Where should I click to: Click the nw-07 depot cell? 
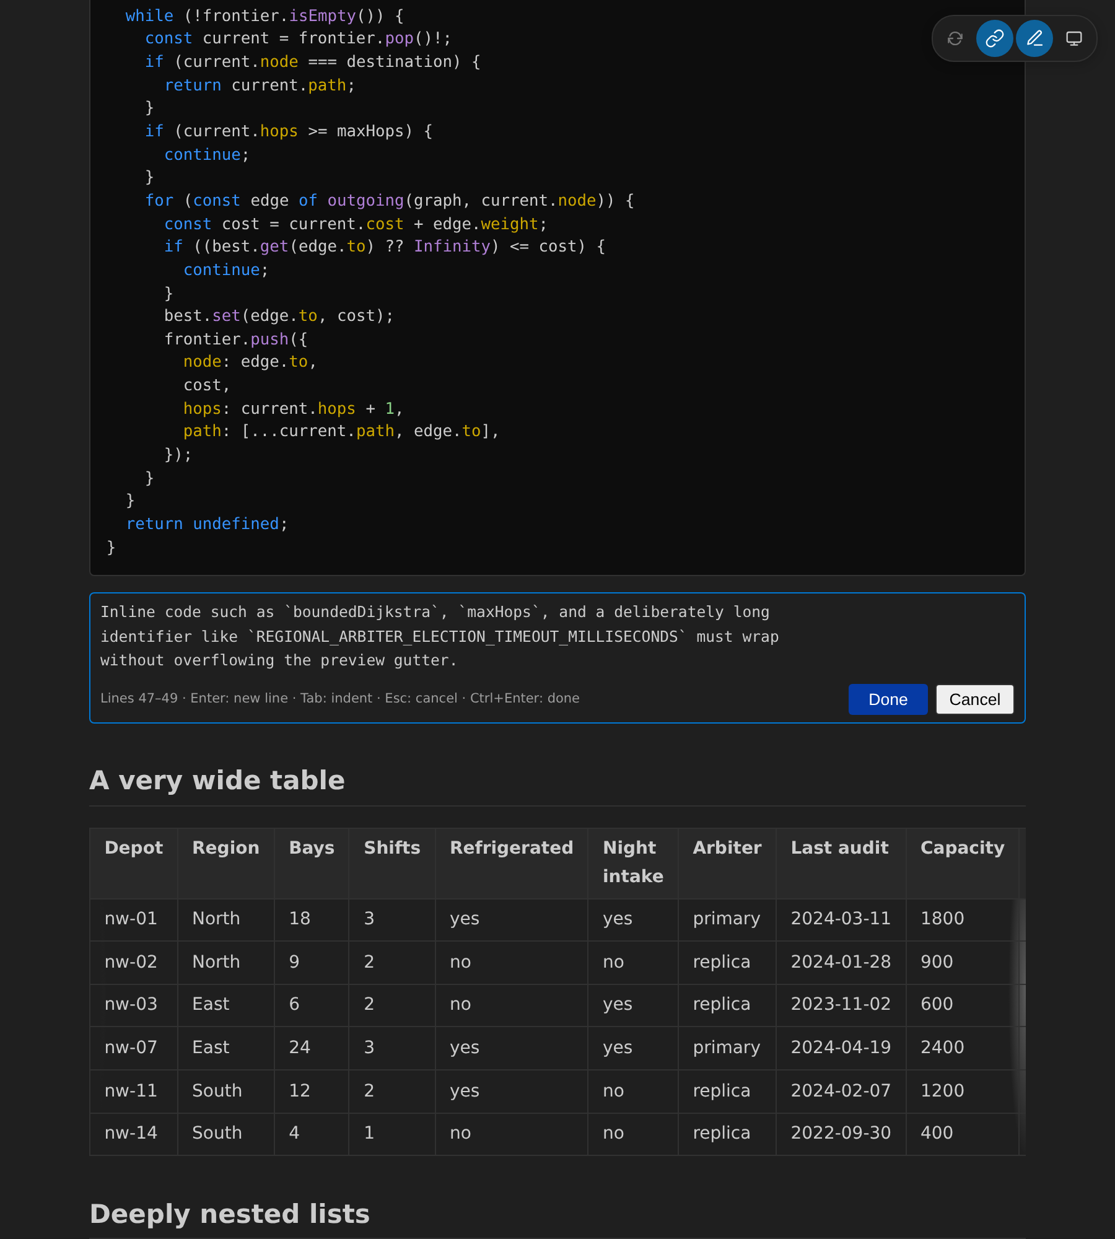pos(134,1048)
